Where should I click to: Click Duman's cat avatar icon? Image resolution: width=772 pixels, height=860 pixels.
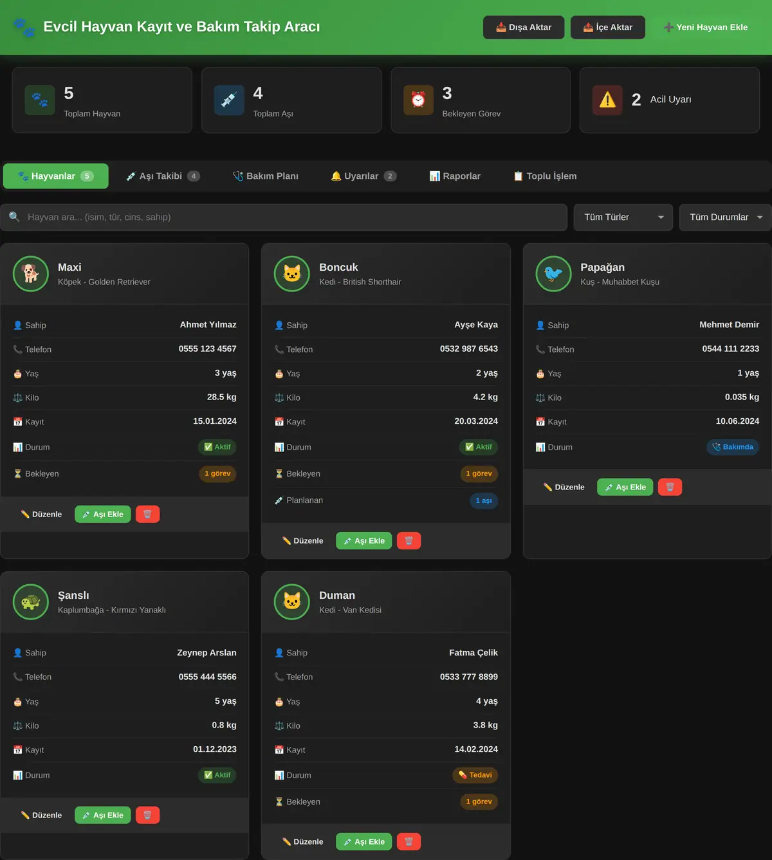tap(292, 602)
